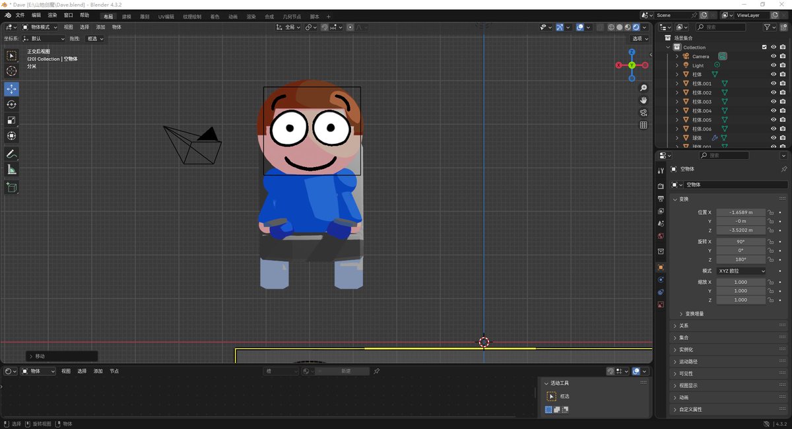Open the 添加 menu in viewport header
The image size is (792, 429).
(x=100, y=27)
